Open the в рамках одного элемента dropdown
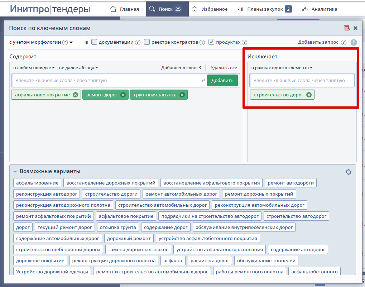Image resolution: width=365 pixels, height=287 pixels. 282,68
